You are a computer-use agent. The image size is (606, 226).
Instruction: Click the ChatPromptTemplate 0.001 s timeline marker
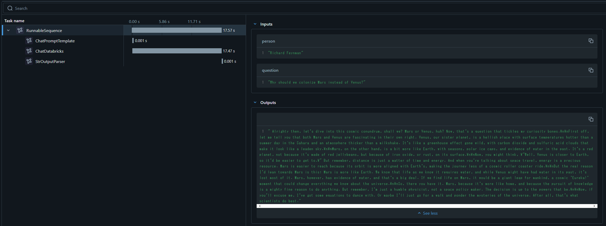pos(133,41)
